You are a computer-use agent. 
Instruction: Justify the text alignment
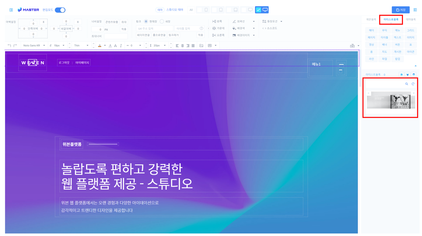coord(193,46)
